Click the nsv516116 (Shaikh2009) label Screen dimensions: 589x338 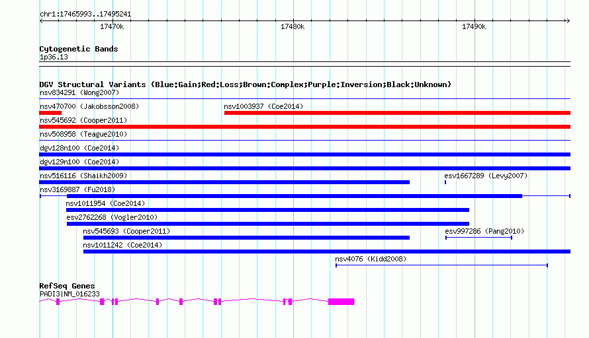pos(83,176)
